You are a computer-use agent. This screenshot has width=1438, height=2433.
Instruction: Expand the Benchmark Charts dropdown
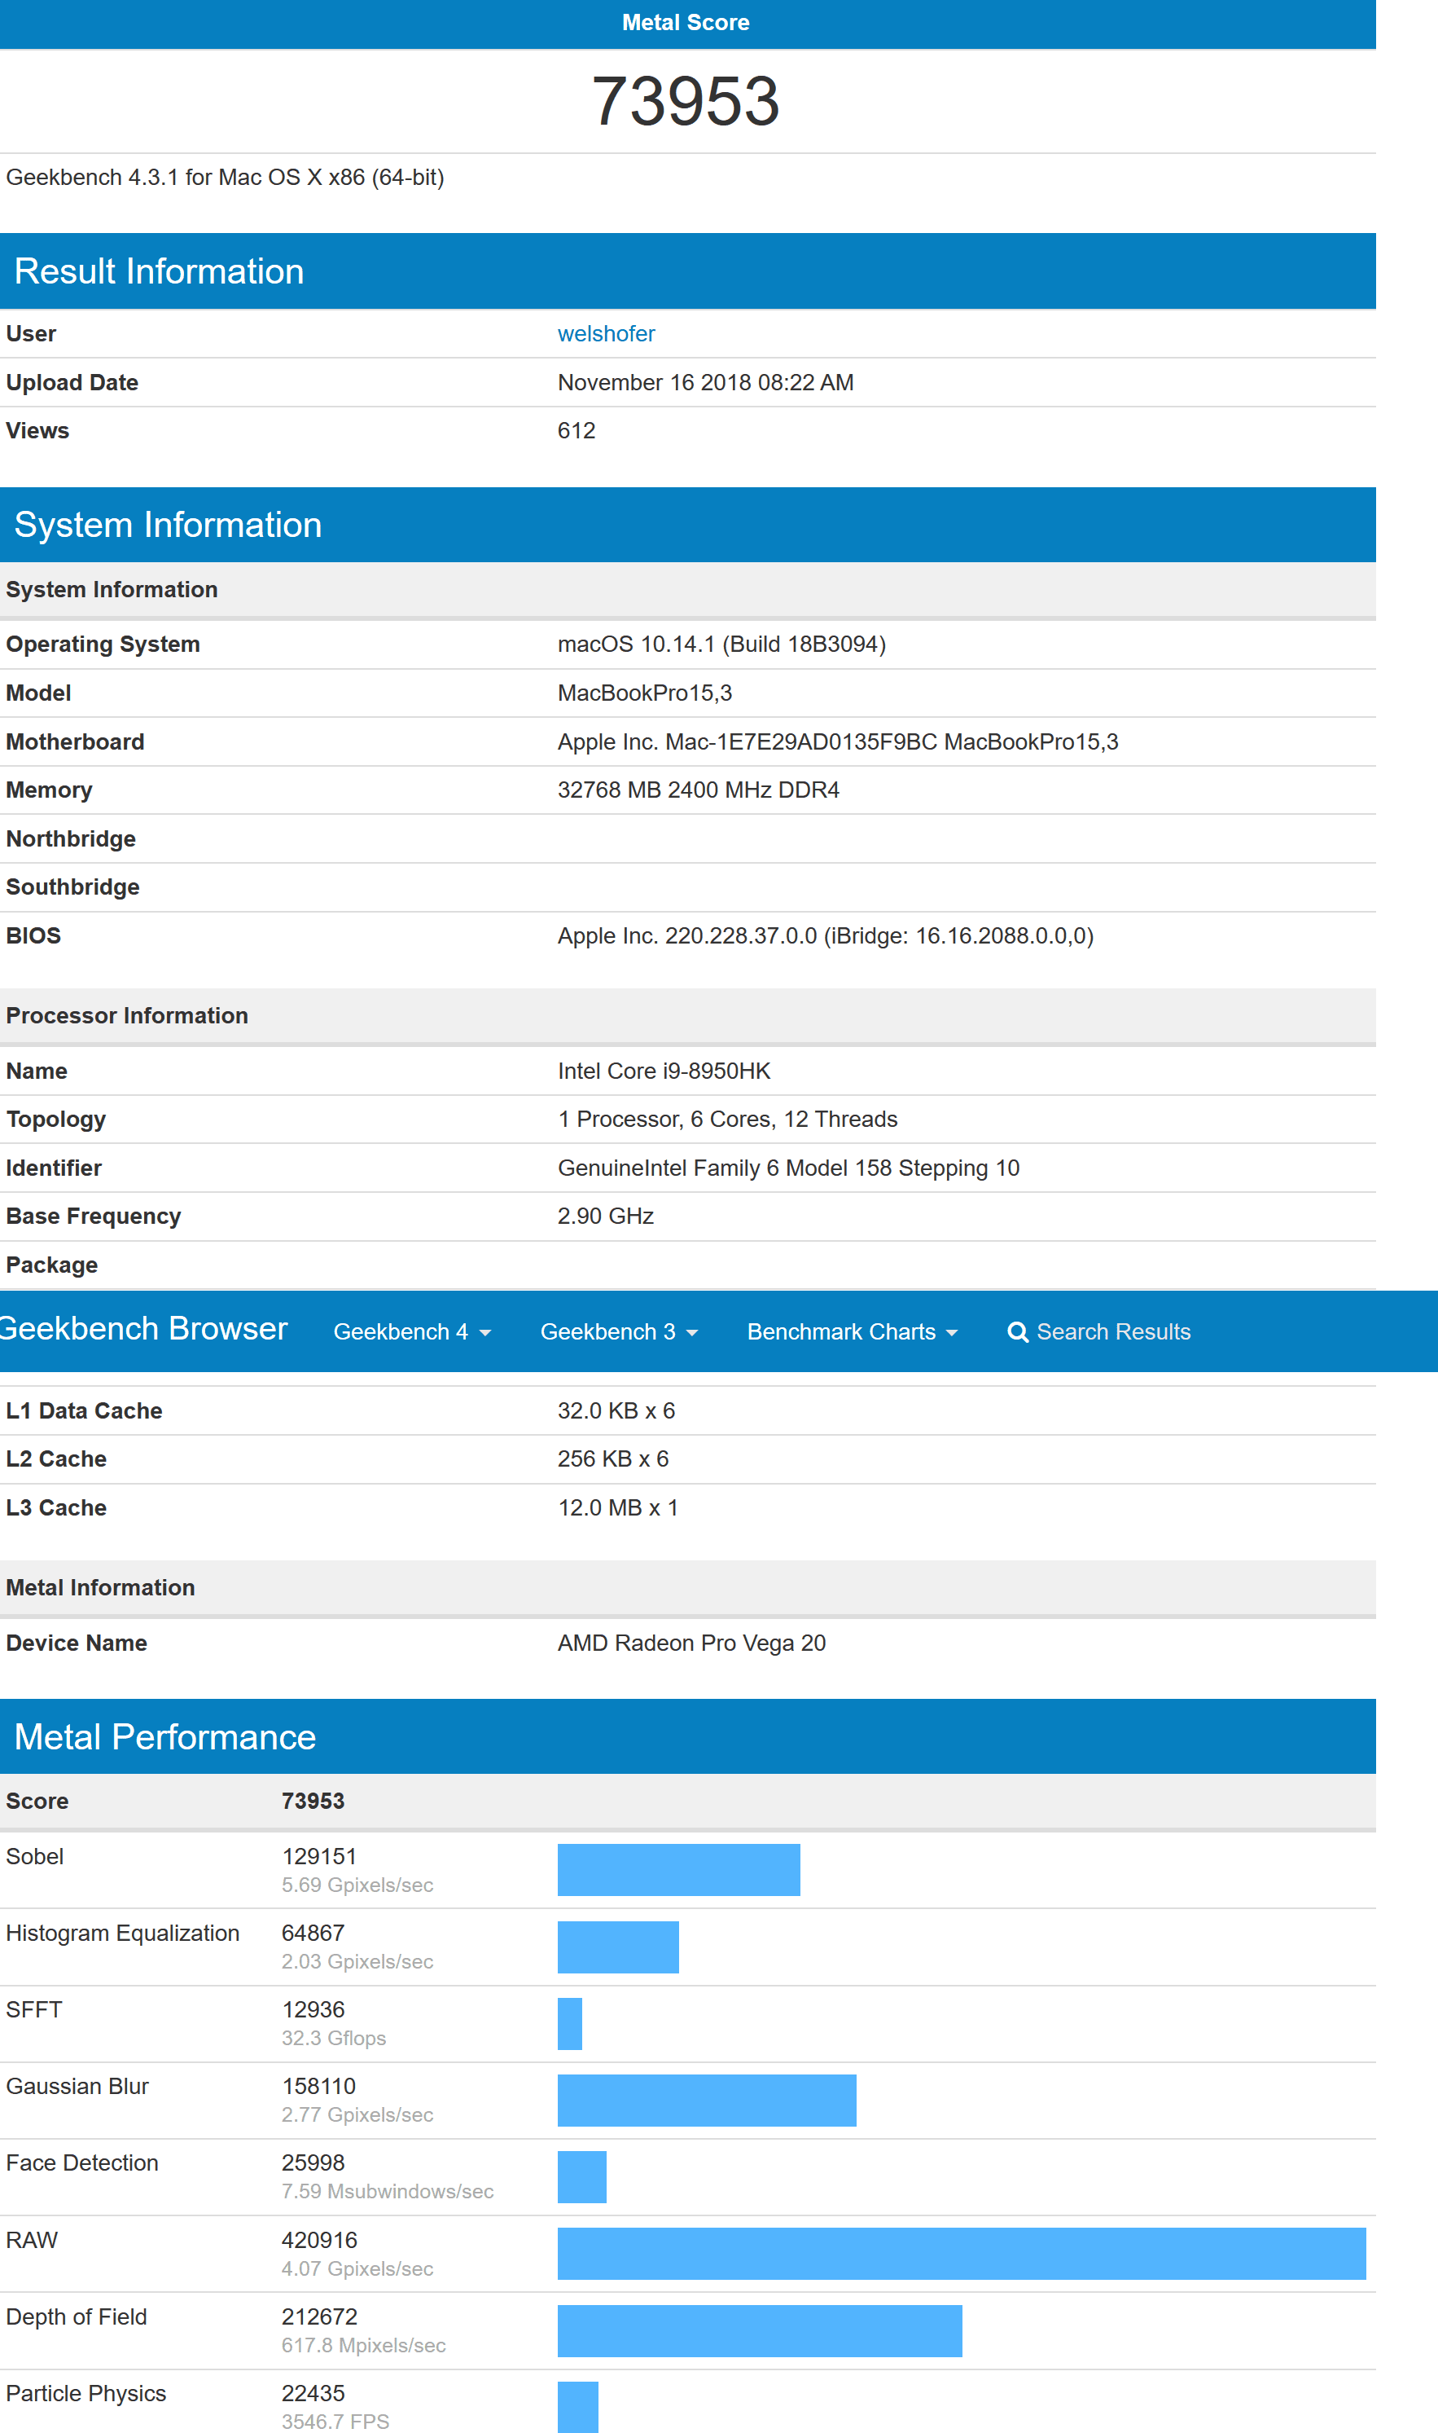pos(853,1332)
